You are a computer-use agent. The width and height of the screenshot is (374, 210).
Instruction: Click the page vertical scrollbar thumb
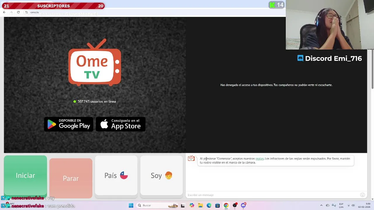373,69
